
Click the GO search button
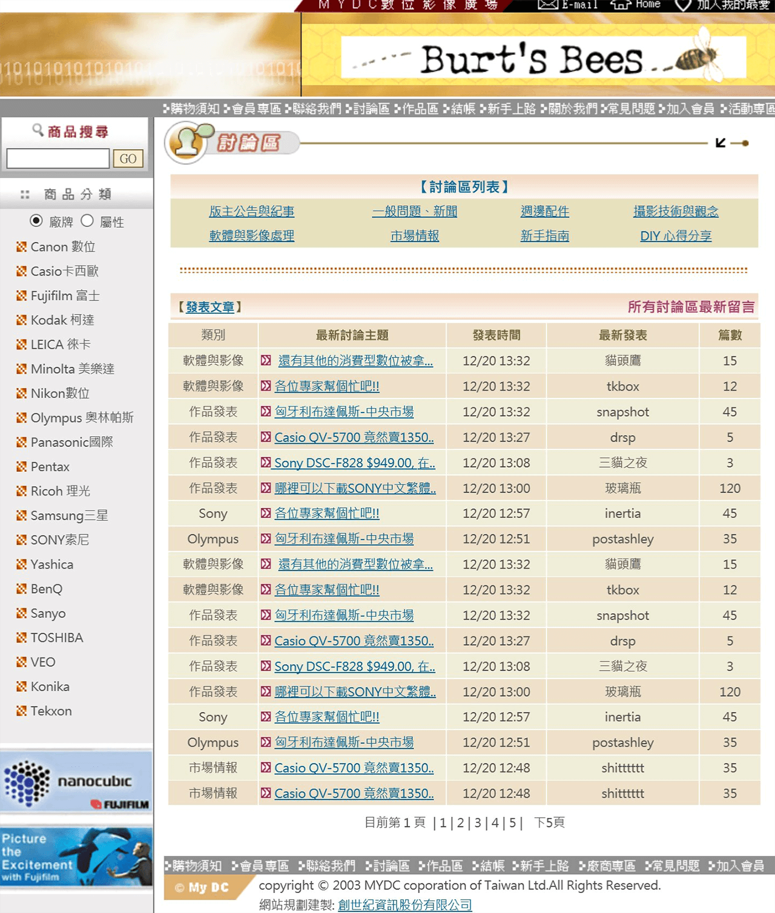128,159
